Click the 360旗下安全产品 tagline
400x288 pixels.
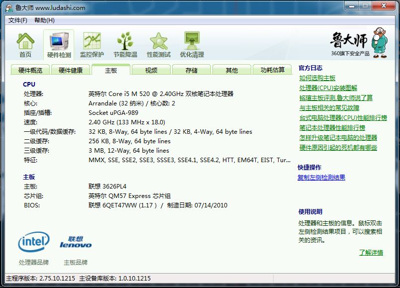point(350,54)
